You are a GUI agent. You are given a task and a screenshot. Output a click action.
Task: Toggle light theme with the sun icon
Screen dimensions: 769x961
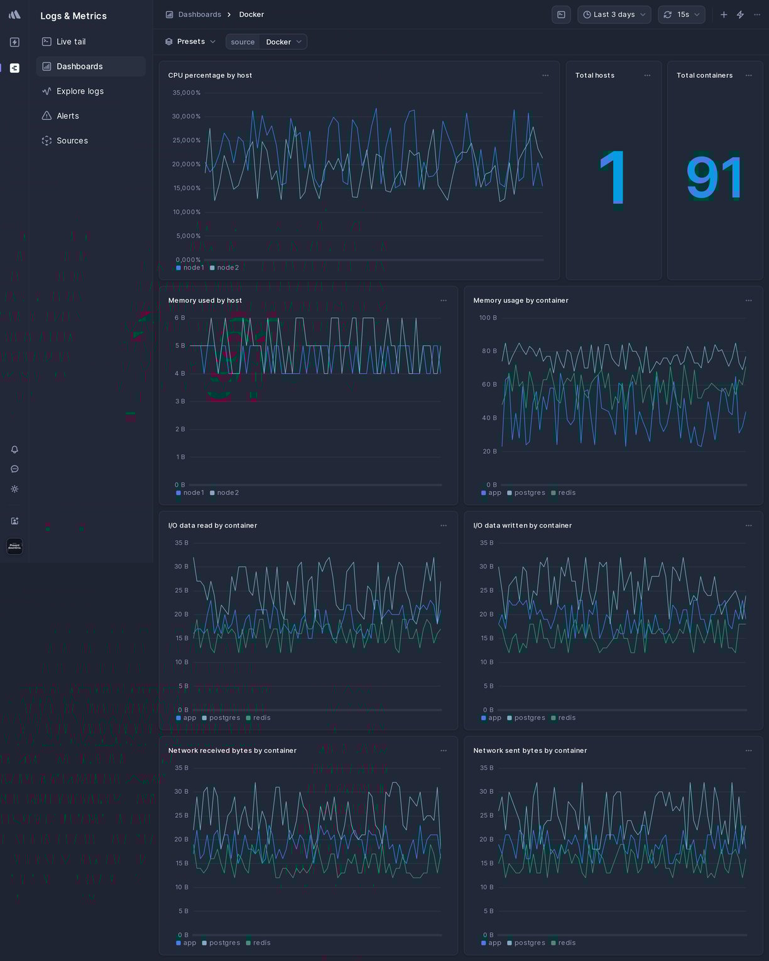click(x=14, y=489)
